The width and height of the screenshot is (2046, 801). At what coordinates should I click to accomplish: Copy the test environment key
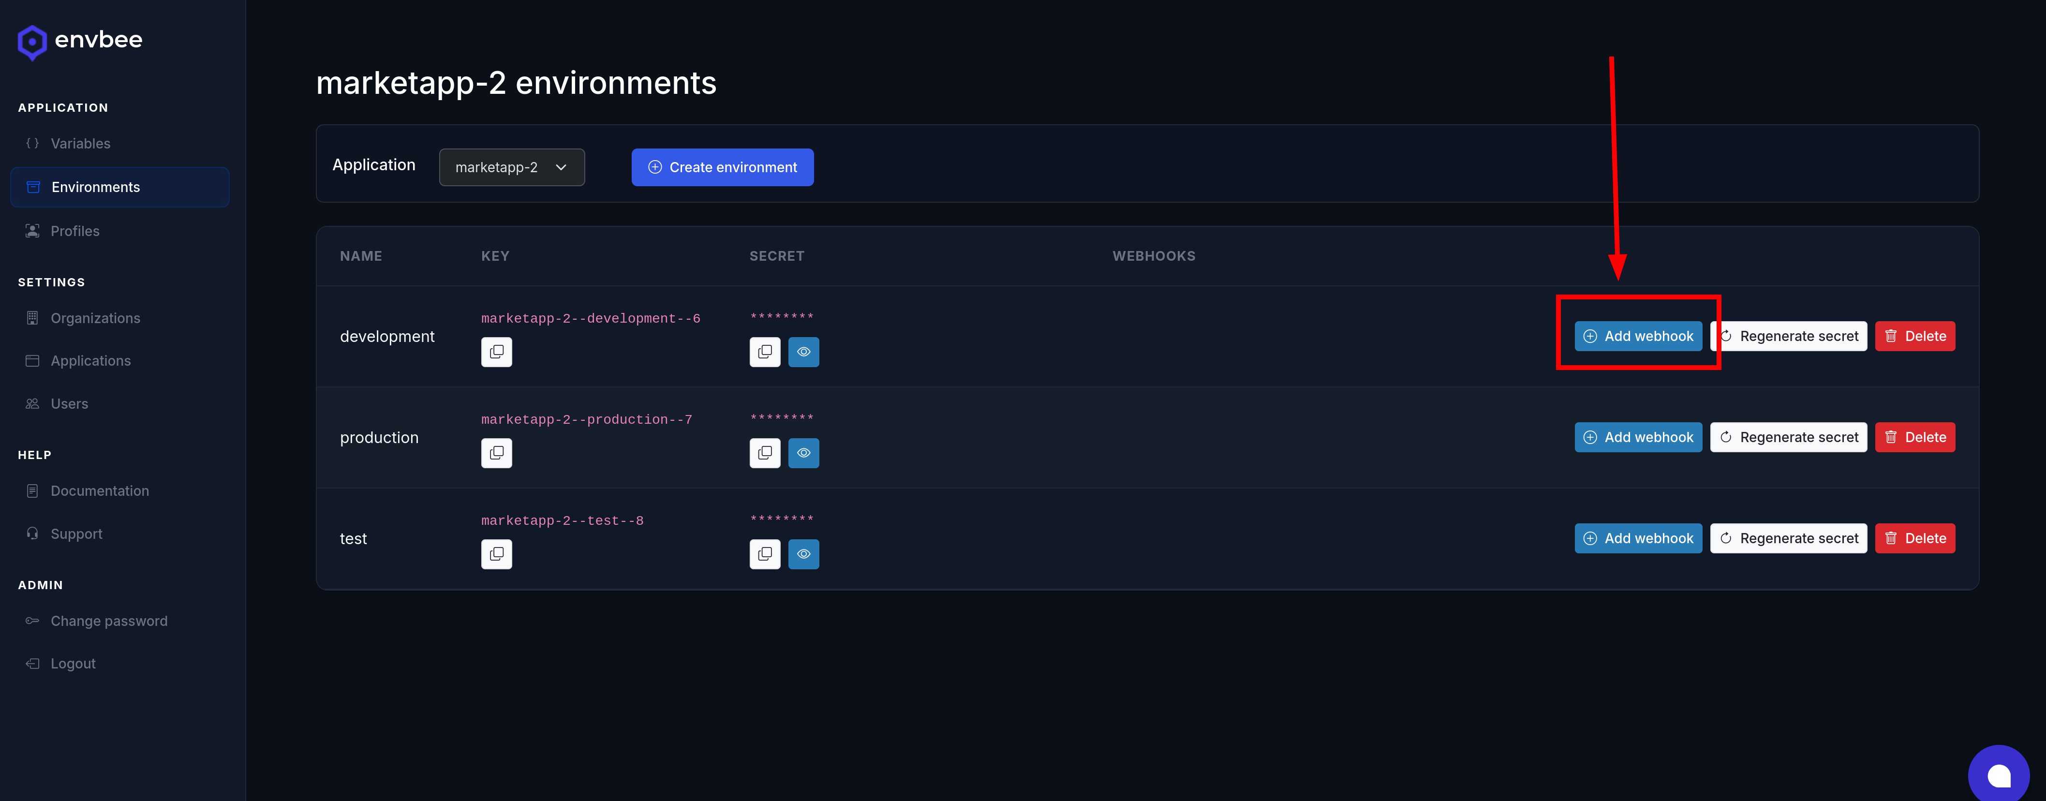(x=496, y=554)
